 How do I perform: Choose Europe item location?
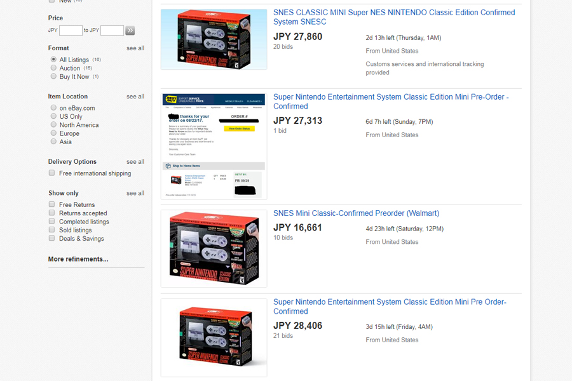53,133
